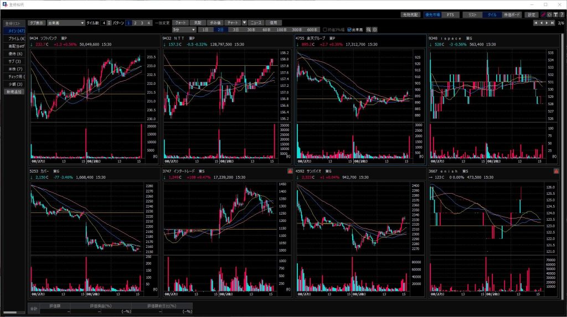Screen dimensions: 567x317
Task: Open the text size T icon
Action: click(554, 15)
